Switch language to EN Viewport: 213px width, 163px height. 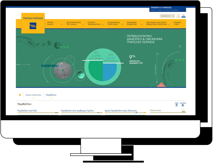(x=183, y=15)
